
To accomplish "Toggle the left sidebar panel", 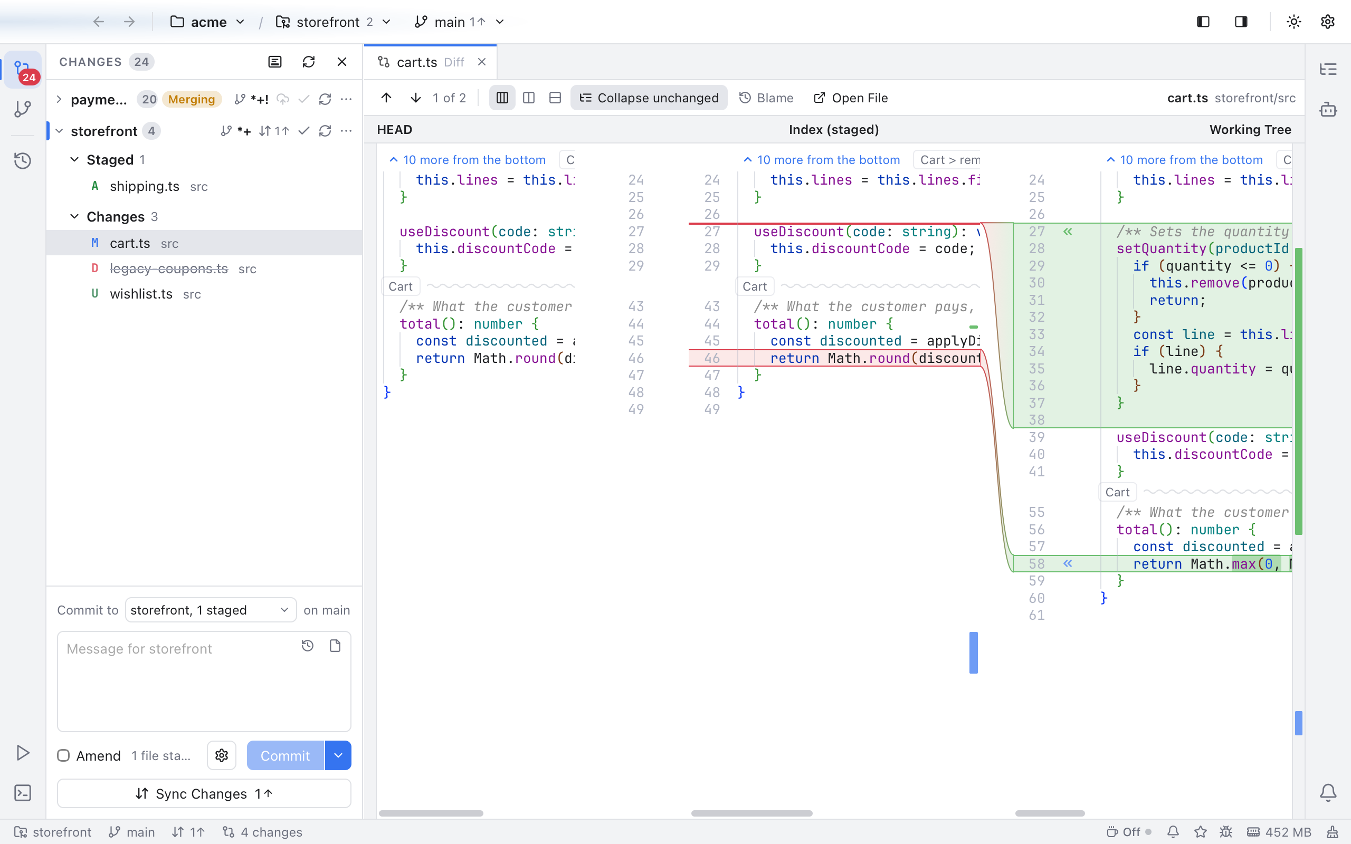I will [x=1203, y=22].
